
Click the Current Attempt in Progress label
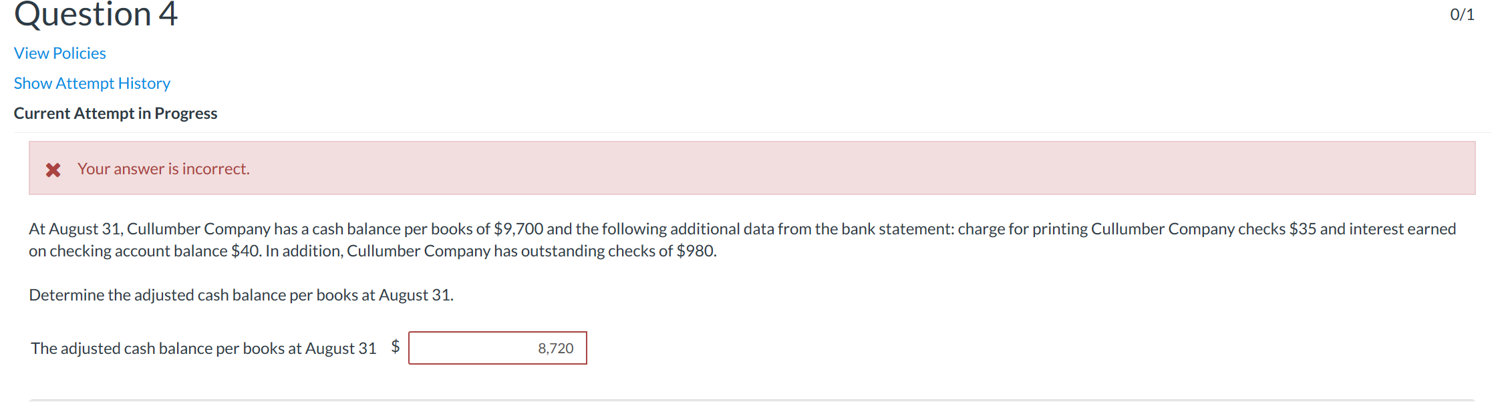[115, 113]
